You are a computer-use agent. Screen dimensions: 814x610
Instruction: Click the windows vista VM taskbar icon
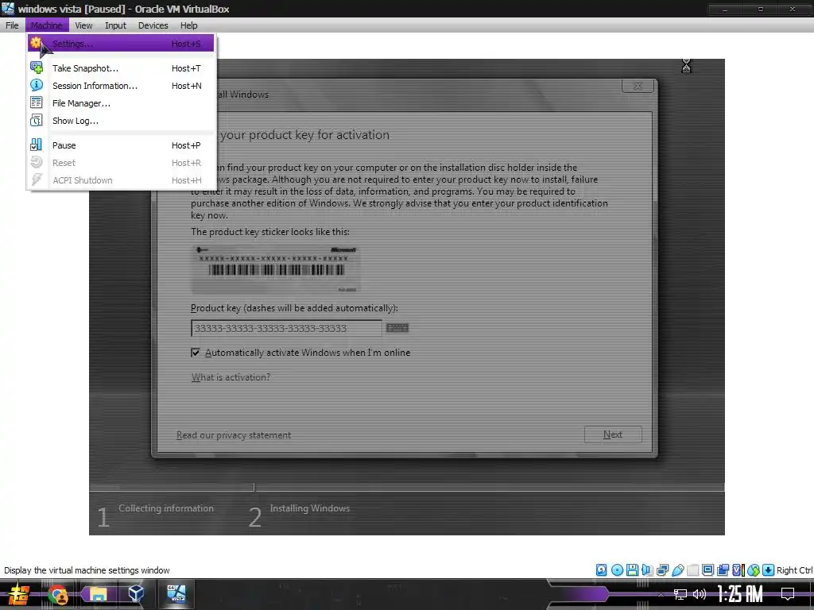coord(176,594)
